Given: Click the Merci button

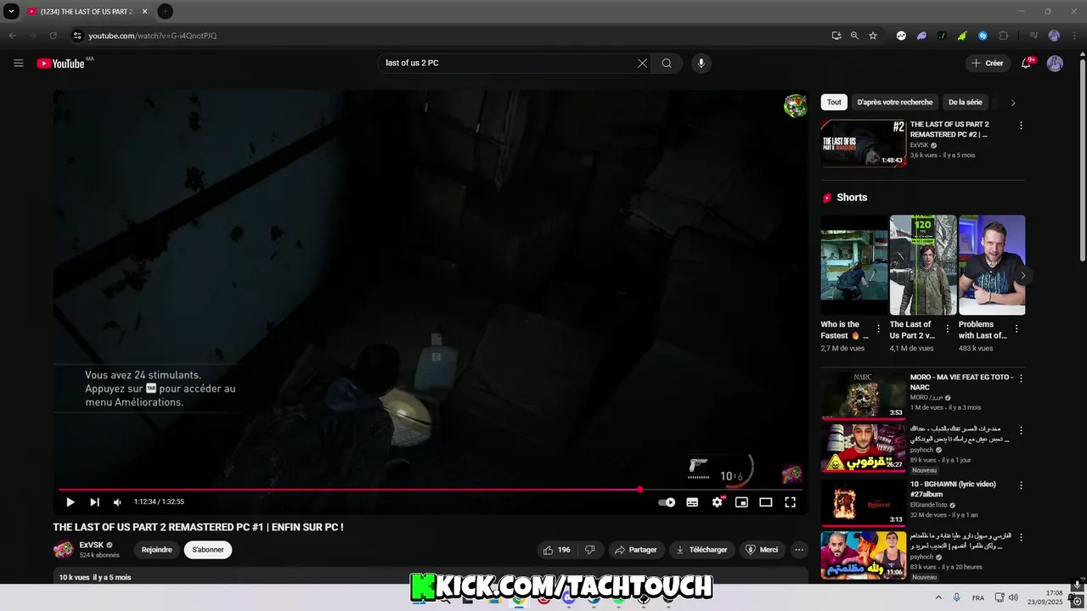Looking at the screenshot, I should click(762, 550).
